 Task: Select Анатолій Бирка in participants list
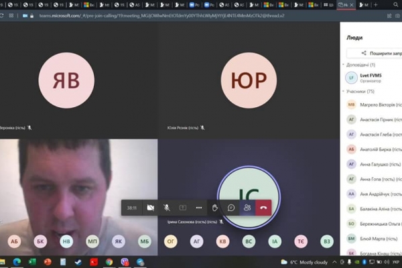coord(373,149)
